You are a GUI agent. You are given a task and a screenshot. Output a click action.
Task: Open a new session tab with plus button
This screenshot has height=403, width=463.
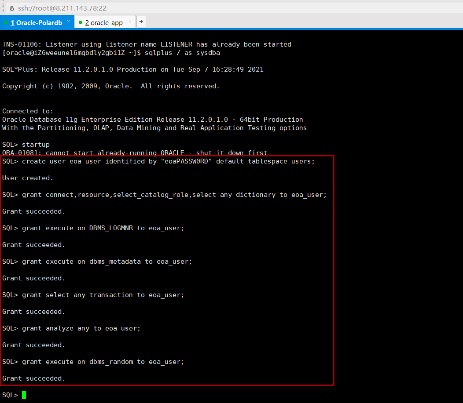(141, 22)
